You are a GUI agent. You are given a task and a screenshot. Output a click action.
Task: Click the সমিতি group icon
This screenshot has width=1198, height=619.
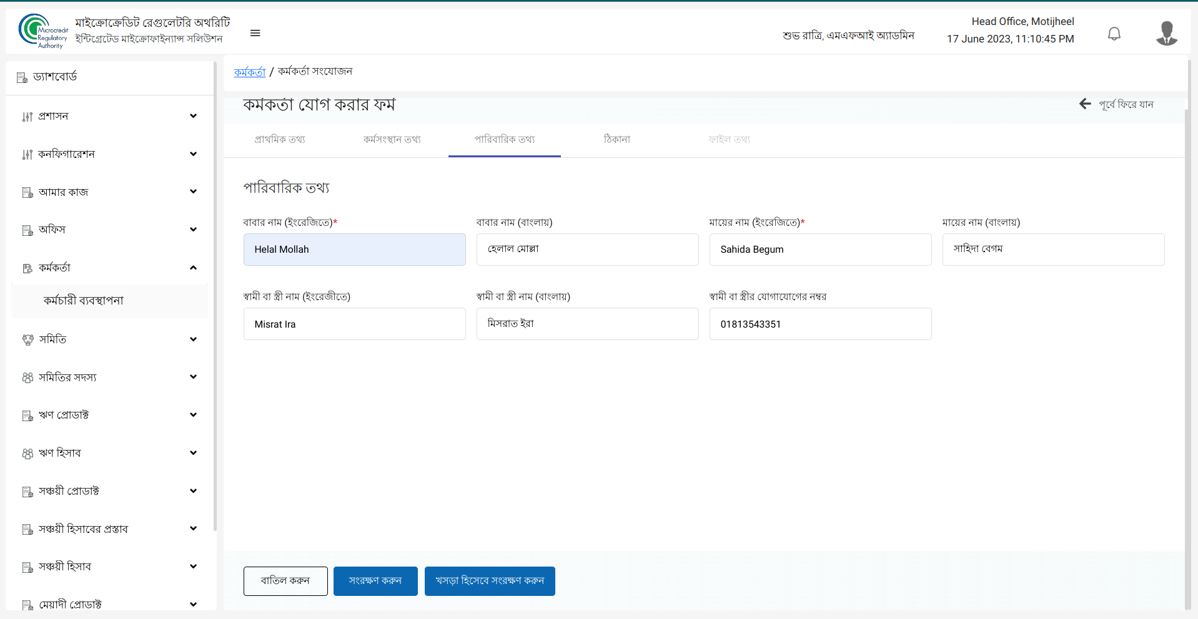coord(27,339)
